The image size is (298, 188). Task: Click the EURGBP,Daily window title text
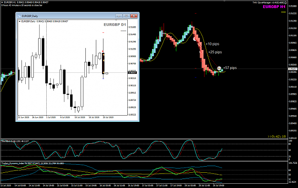pyautogui.click(x=30, y=16)
